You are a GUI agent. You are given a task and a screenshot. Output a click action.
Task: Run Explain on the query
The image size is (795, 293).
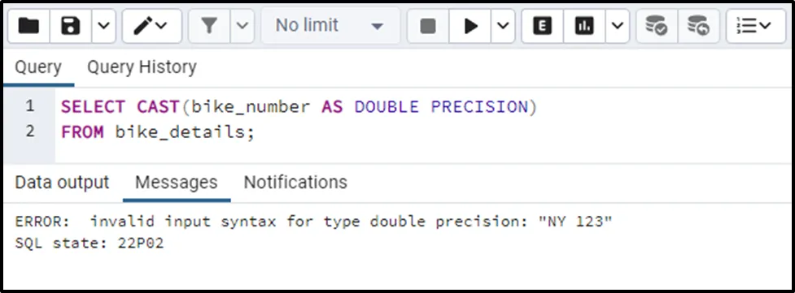pos(543,25)
